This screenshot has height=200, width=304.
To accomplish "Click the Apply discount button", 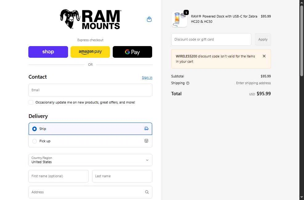I will click(263, 39).
